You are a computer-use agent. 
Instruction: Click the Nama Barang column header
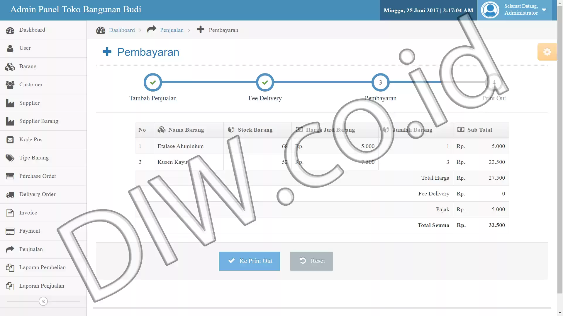pyautogui.click(x=189, y=130)
